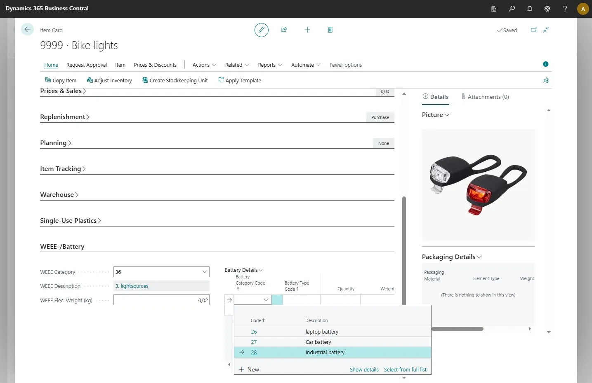This screenshot has width=592, height=383.
Task: Open the document icon in top bar
Action: coord(493,9)
